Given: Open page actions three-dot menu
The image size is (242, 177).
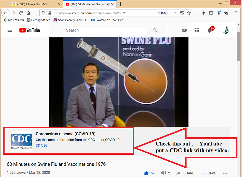Looking at the screenshot, I should point(175,13).
